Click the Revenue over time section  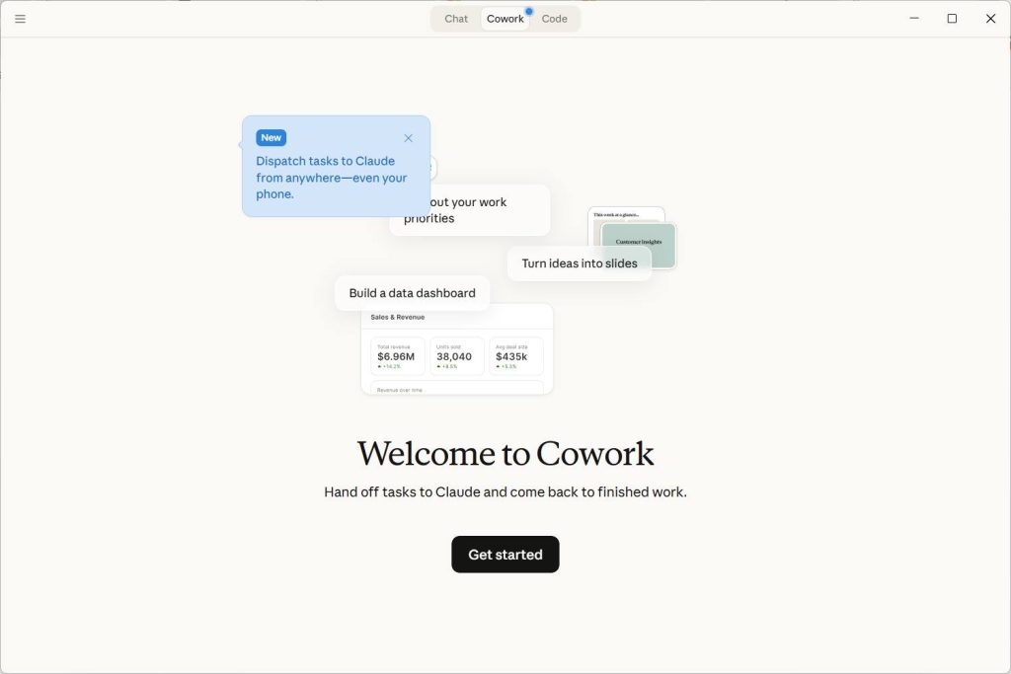(x=399, y=389)
